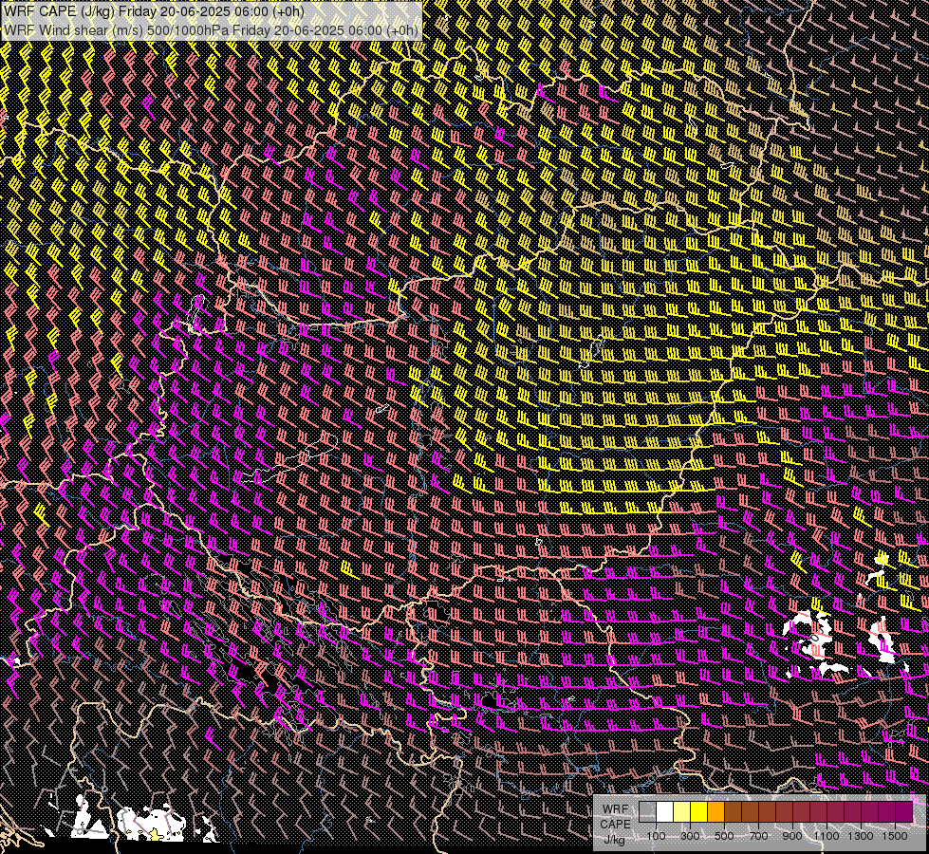Image resolution: width=929 pixels, height=854 pixels.
Task: Click the legend value 300
Action: tap(690, 836)
